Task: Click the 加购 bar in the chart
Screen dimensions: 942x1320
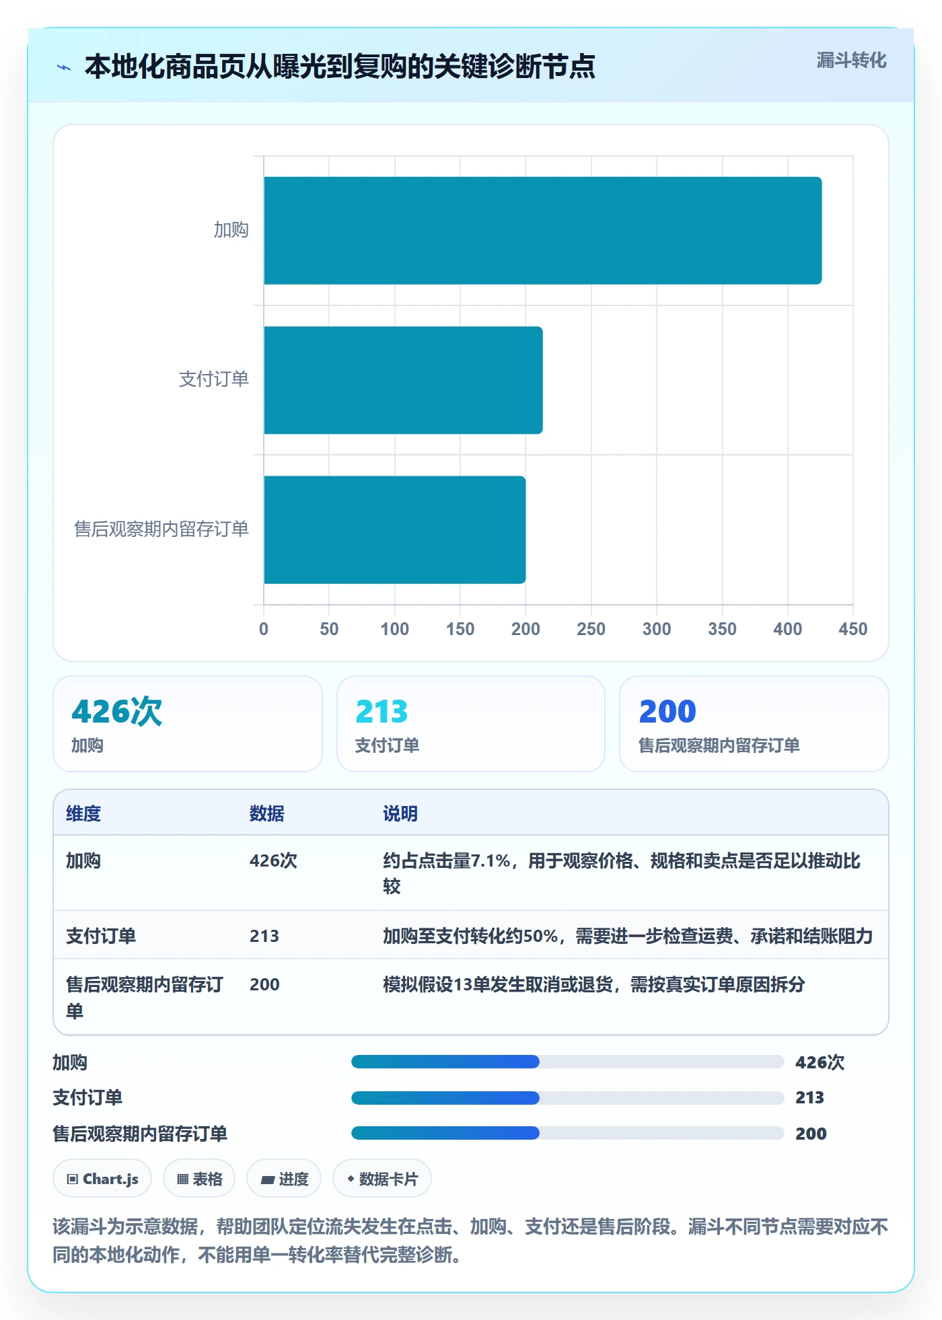Action: 542,230
